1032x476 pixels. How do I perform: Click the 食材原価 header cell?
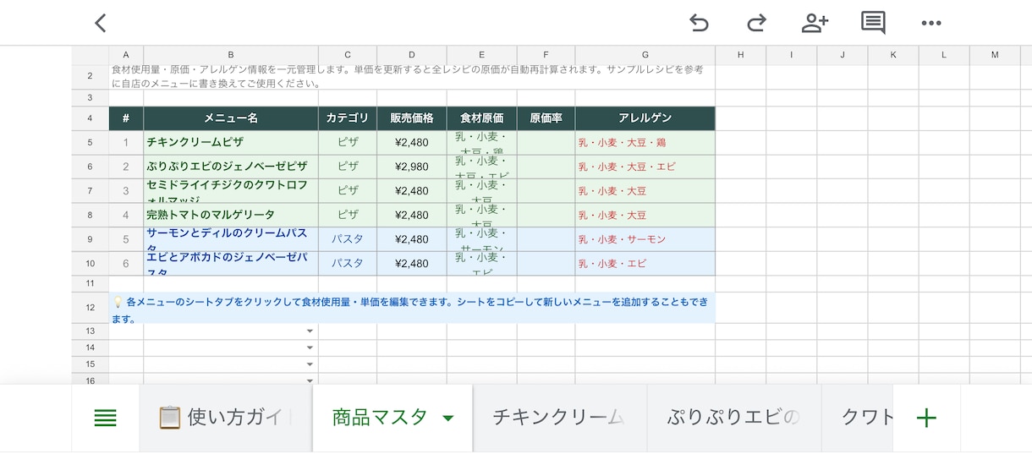tap(481, 118)
